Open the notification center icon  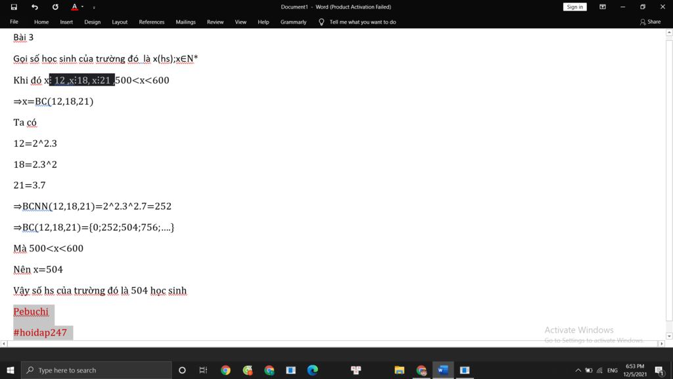coord(659,370)
